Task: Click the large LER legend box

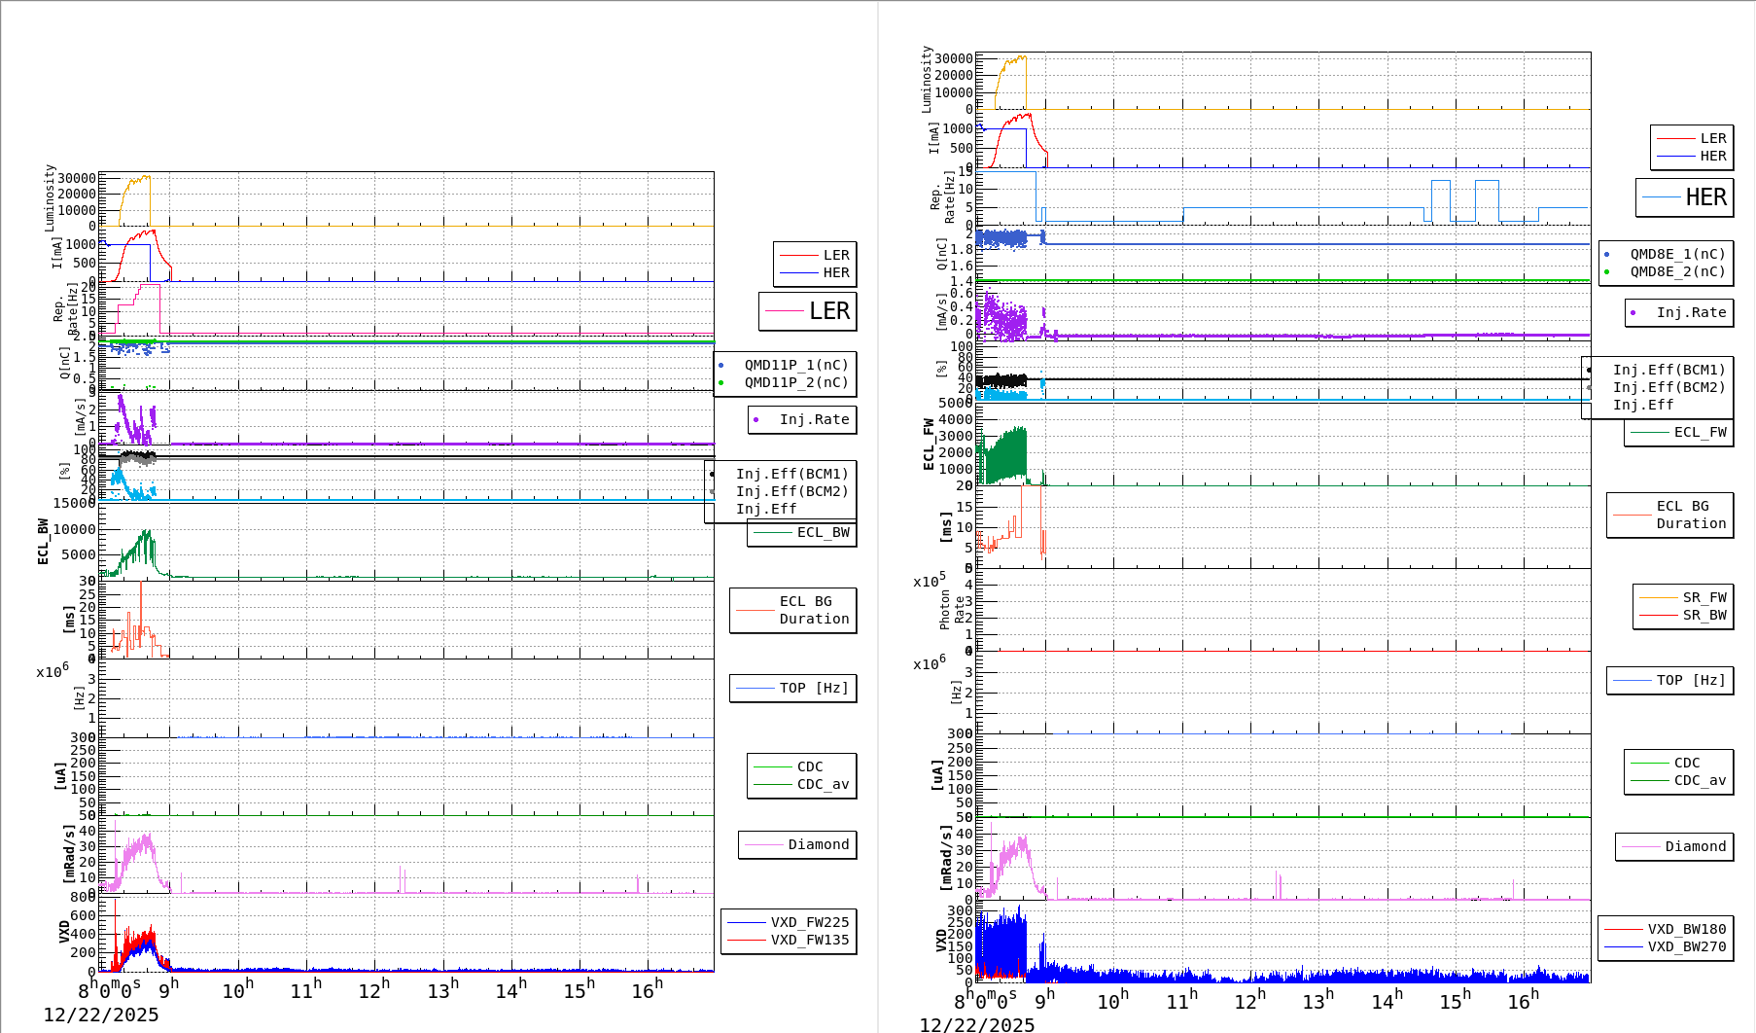Action: [x=807, y=311]
